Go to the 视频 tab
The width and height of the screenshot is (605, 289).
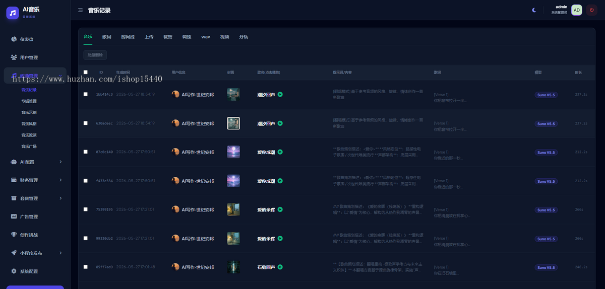click(225, 37)
